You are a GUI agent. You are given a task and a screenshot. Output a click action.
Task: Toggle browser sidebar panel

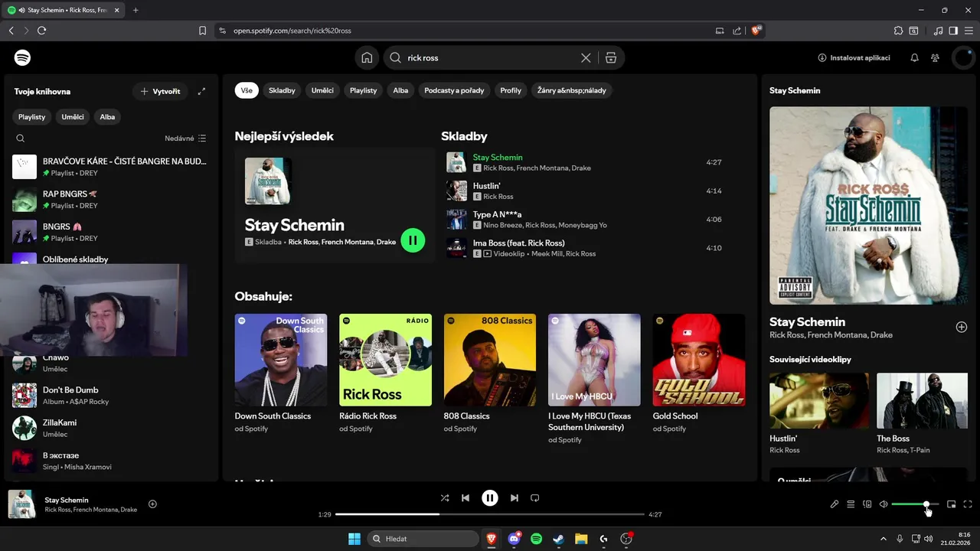pos(953,31)
